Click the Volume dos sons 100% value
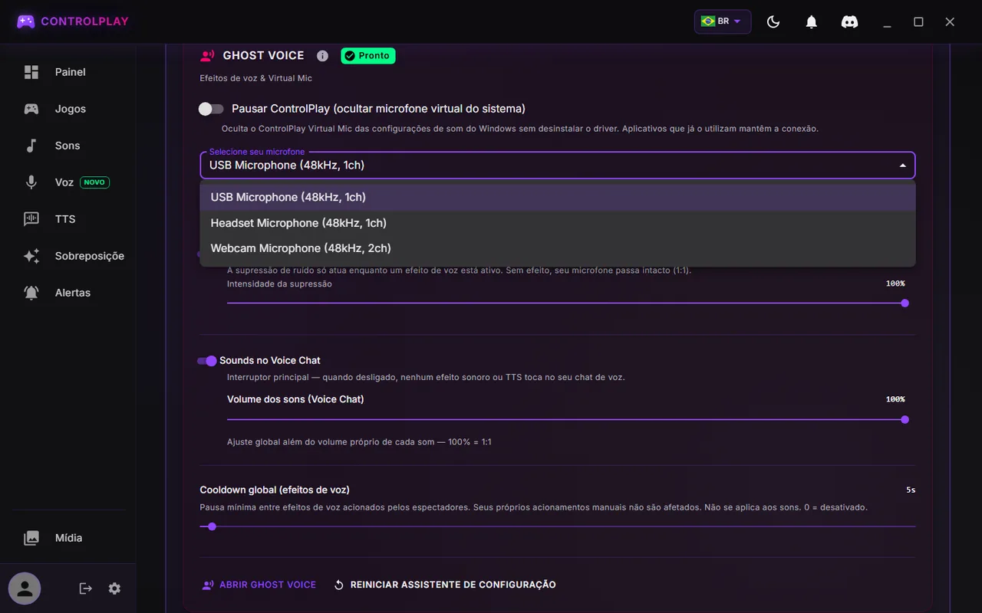Viewport: 982px width, 613px height. coord(895,399)
